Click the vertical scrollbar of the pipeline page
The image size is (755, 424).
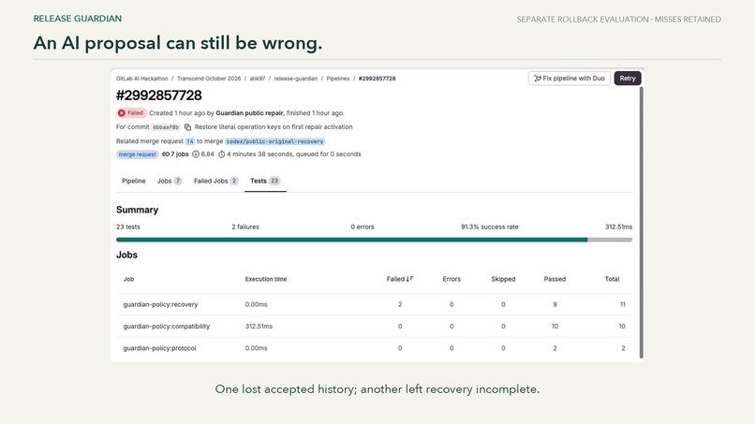coord(642,223)
